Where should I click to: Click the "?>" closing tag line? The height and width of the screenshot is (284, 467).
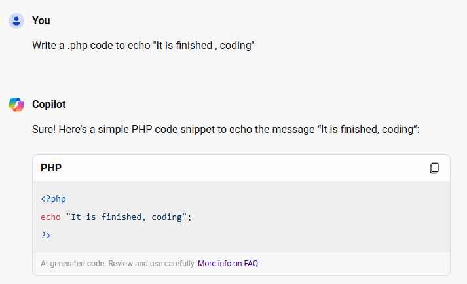pos(46,234)
